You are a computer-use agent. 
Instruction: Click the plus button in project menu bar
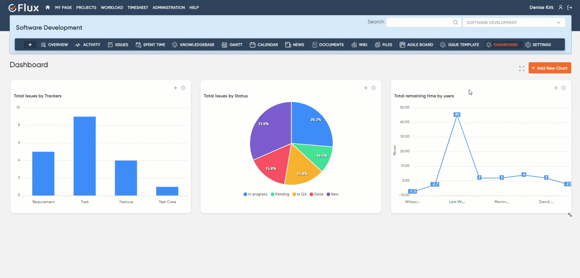(x=30, y=45)
